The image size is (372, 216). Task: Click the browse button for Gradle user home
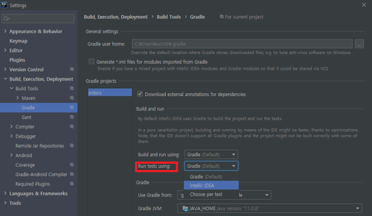click(359, 44)
